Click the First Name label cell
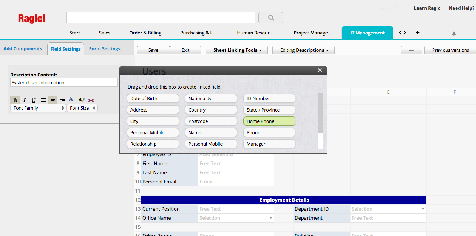The width and height of the screenshot is (476, 236). [170, 164]
